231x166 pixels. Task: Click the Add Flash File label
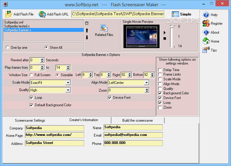pos(24,14)
